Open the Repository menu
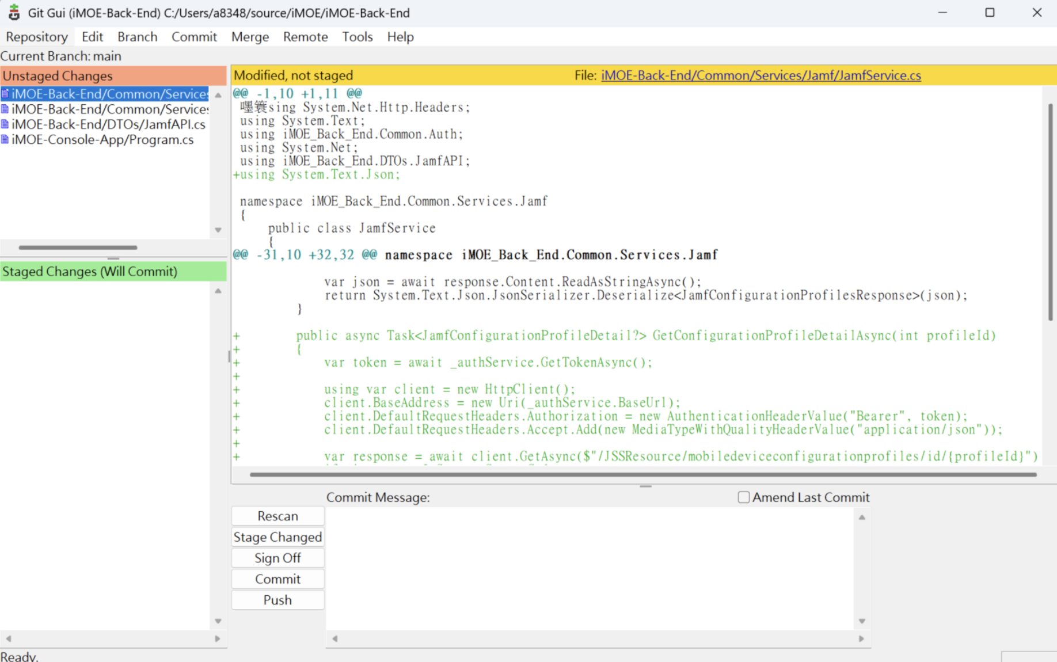 [36, 37]
